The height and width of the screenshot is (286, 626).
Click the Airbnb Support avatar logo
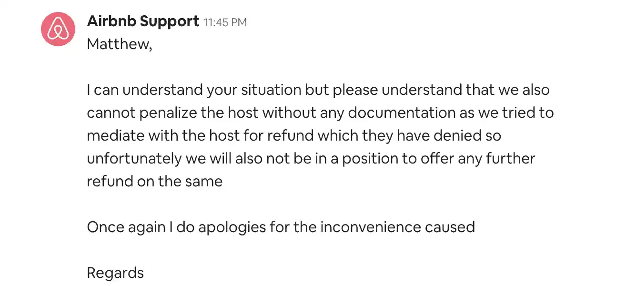58,29
